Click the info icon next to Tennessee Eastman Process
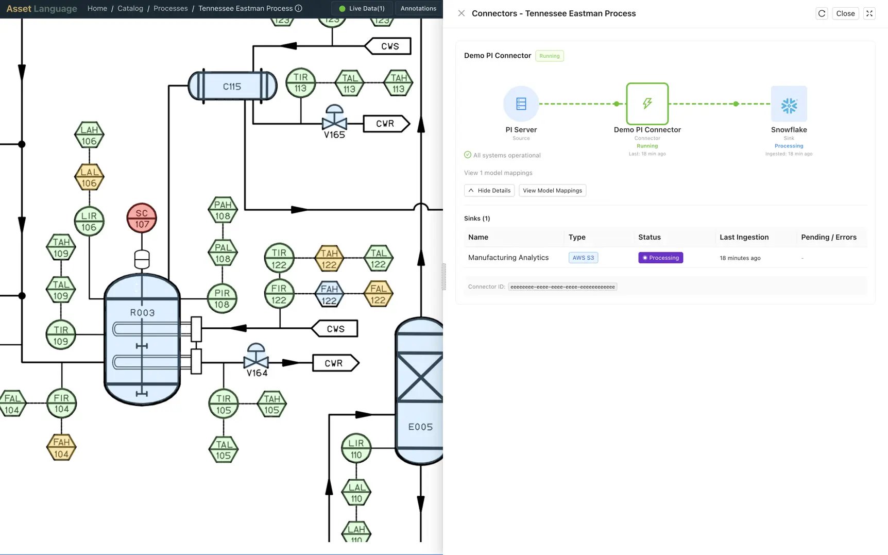 pyautogui.click(x=299, y=8)
